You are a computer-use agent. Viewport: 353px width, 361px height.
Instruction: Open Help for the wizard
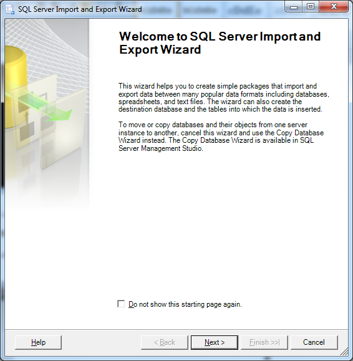click(x=38, y=342)
